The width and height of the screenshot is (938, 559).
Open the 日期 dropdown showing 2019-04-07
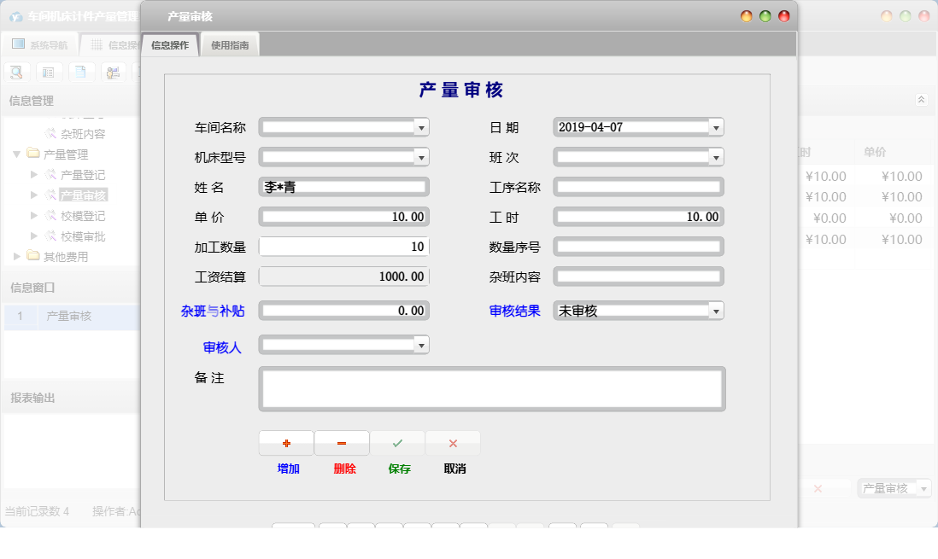tap(717, 126)
